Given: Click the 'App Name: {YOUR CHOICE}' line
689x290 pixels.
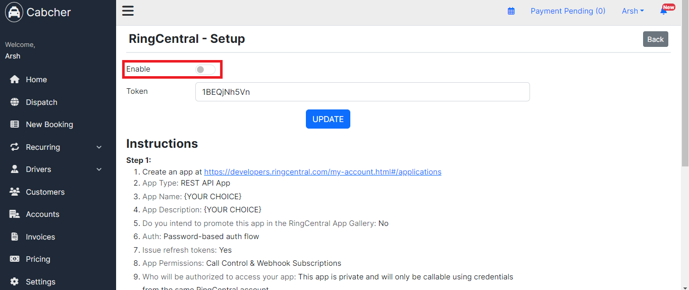Looking at the screenshot, I should [192, 196].
